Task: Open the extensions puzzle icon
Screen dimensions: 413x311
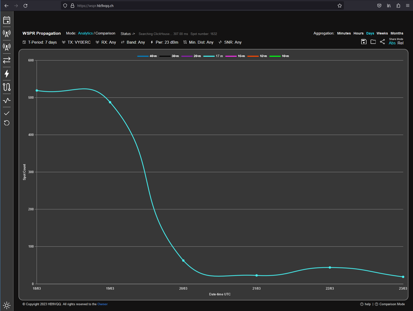Action: pos(398,6)
